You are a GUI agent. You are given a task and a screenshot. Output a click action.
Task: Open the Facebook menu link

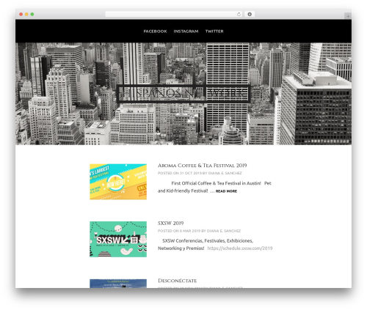[x=155, y=32]
